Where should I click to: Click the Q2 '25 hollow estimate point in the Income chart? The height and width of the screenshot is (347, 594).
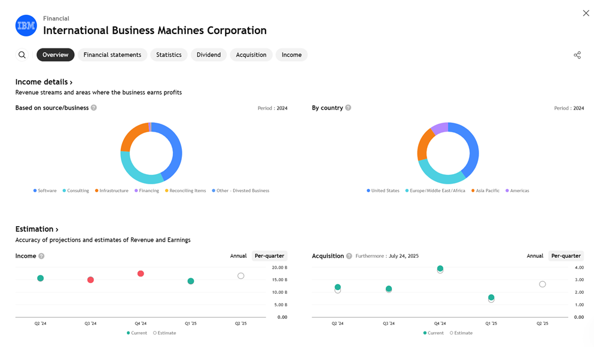[x=241, y=276]
